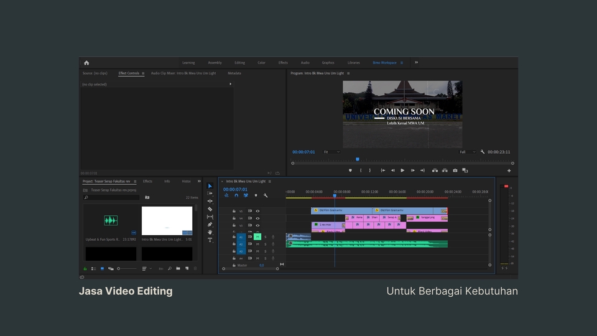This screenshot has height=336, width=597.
Task: Add marker in timeline panel
Action: coord(256,195)
